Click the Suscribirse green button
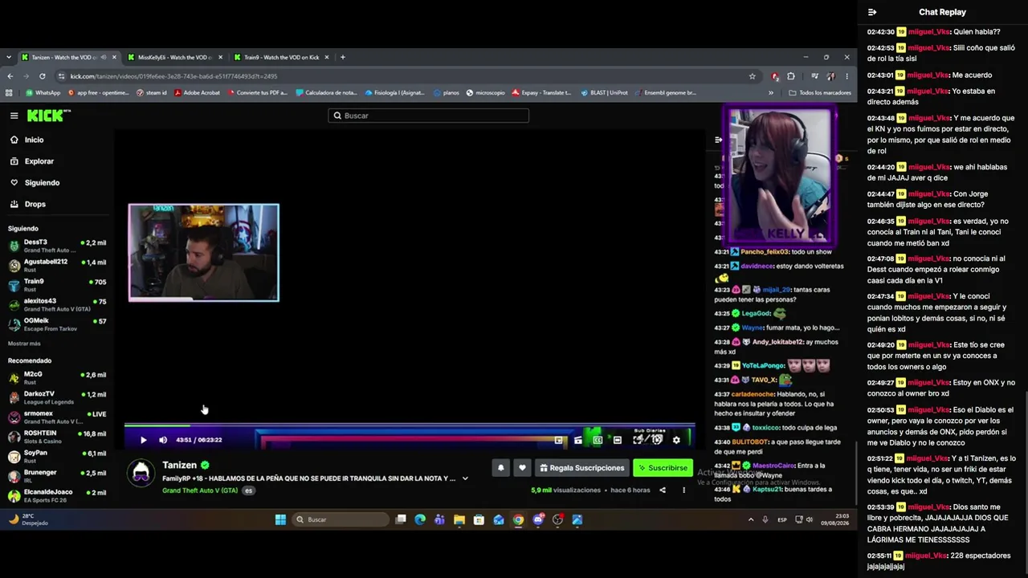1028x578 pixels. pyautogui.click(x=663, y=468)
